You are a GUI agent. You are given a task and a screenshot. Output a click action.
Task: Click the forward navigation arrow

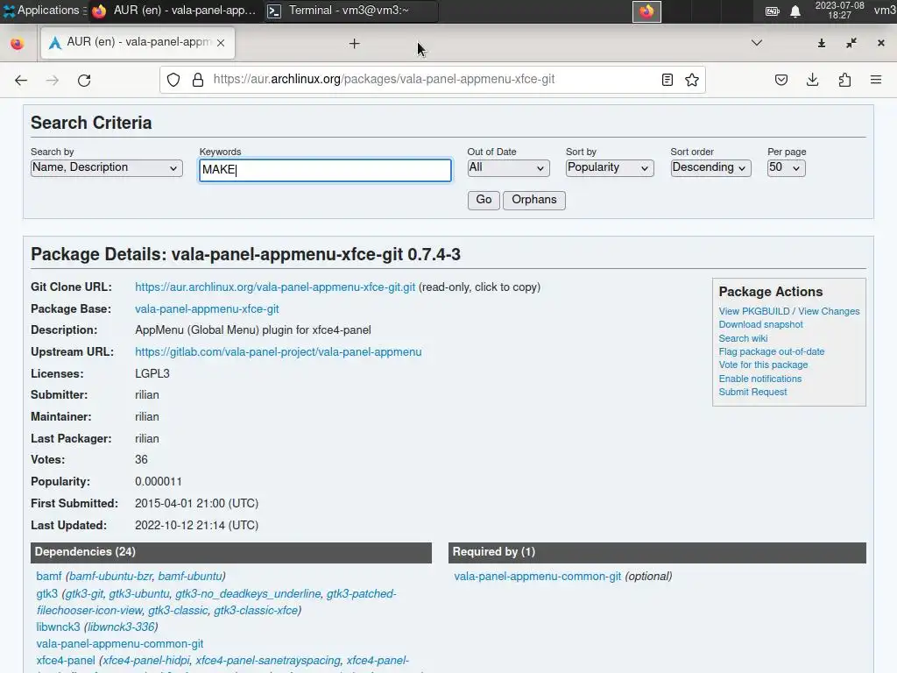coord(52,80)
